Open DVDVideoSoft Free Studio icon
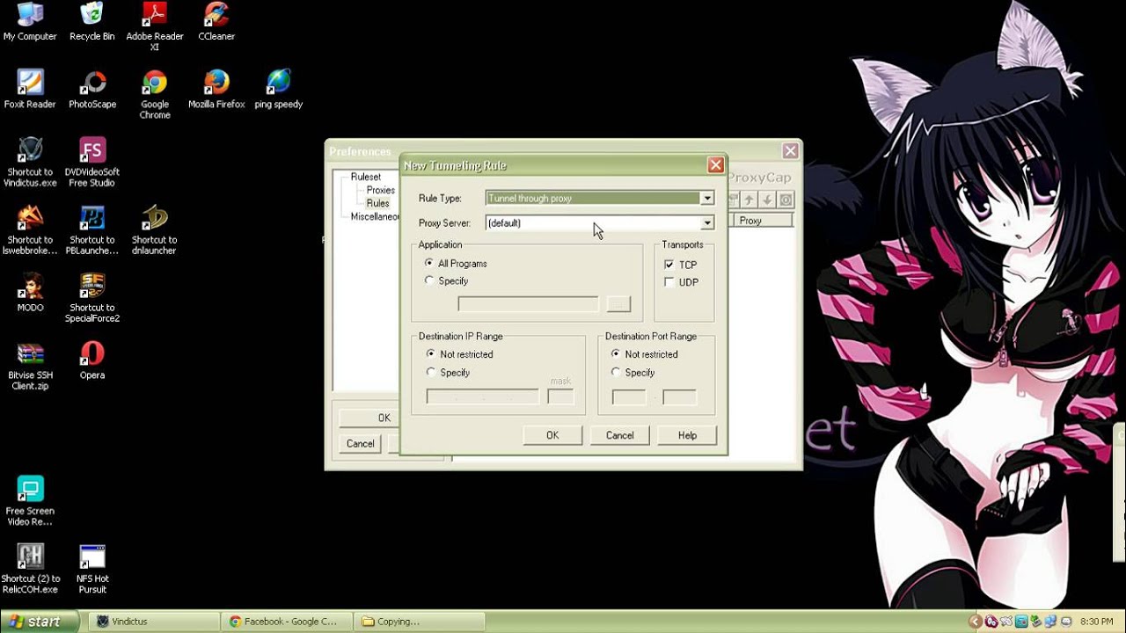Viewport: 1126px width, 633px height. tap(92, 163)
